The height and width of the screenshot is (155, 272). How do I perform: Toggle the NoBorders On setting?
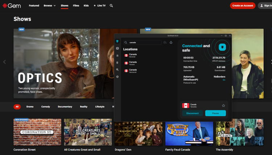[224, 80]
